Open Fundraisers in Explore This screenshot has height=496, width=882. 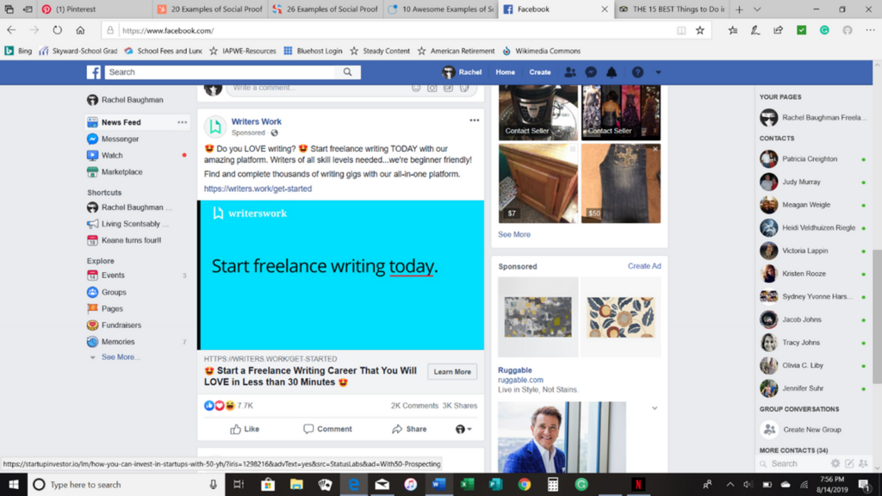121,325
